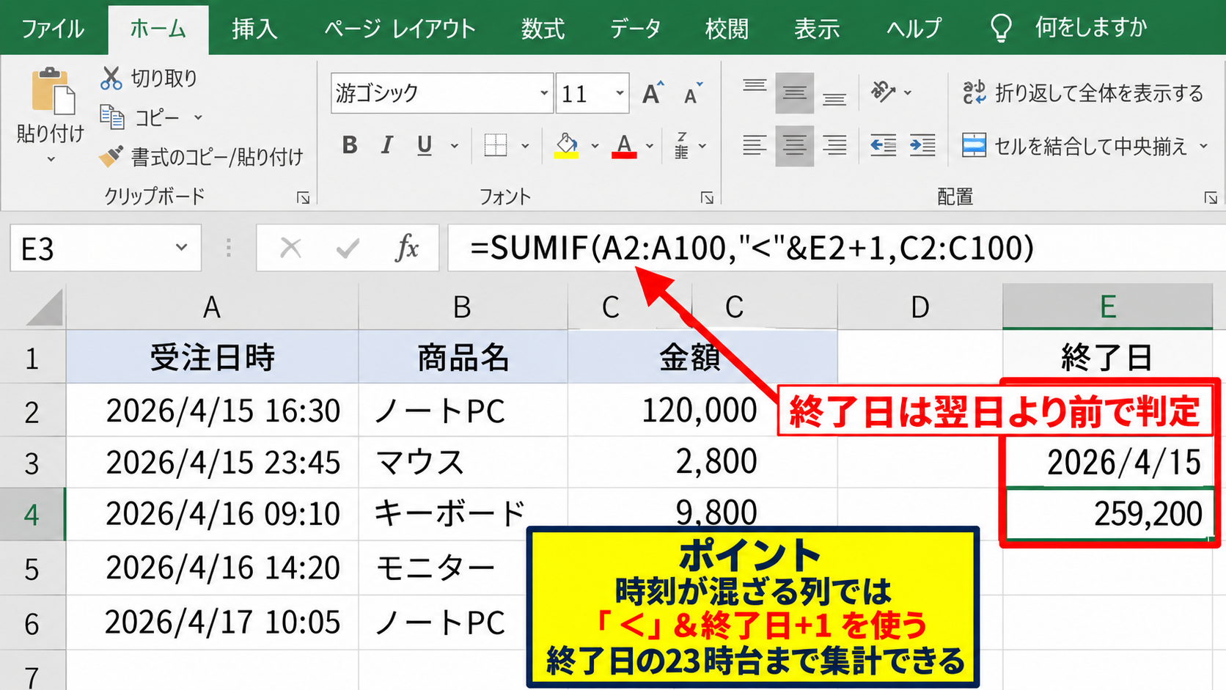Open Alignment (配置) group dialog launcher
Screen dimensions: 1226x690
1211,197
